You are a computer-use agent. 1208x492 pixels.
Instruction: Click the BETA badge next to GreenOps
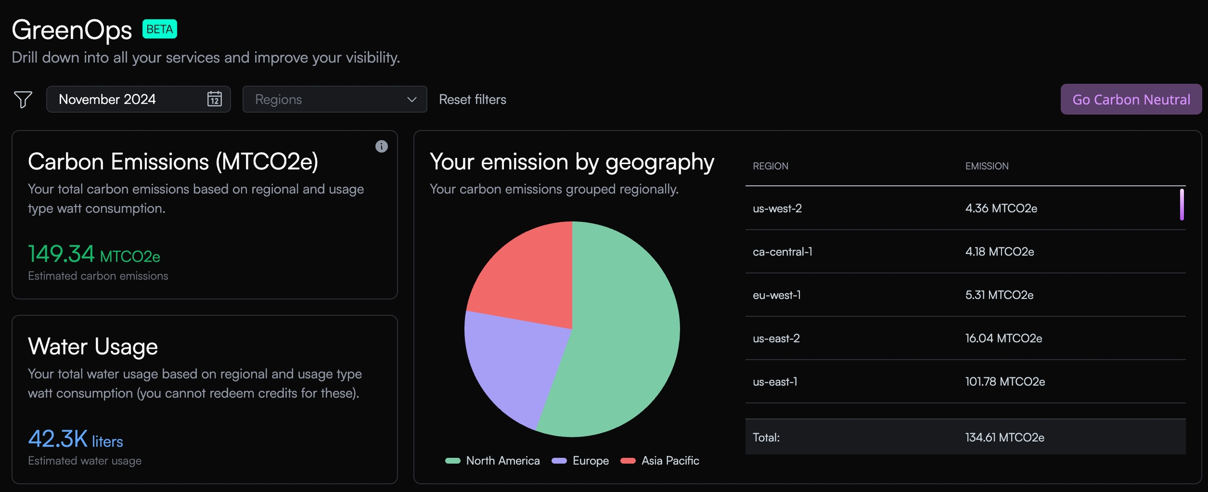(x=159, y=29)
